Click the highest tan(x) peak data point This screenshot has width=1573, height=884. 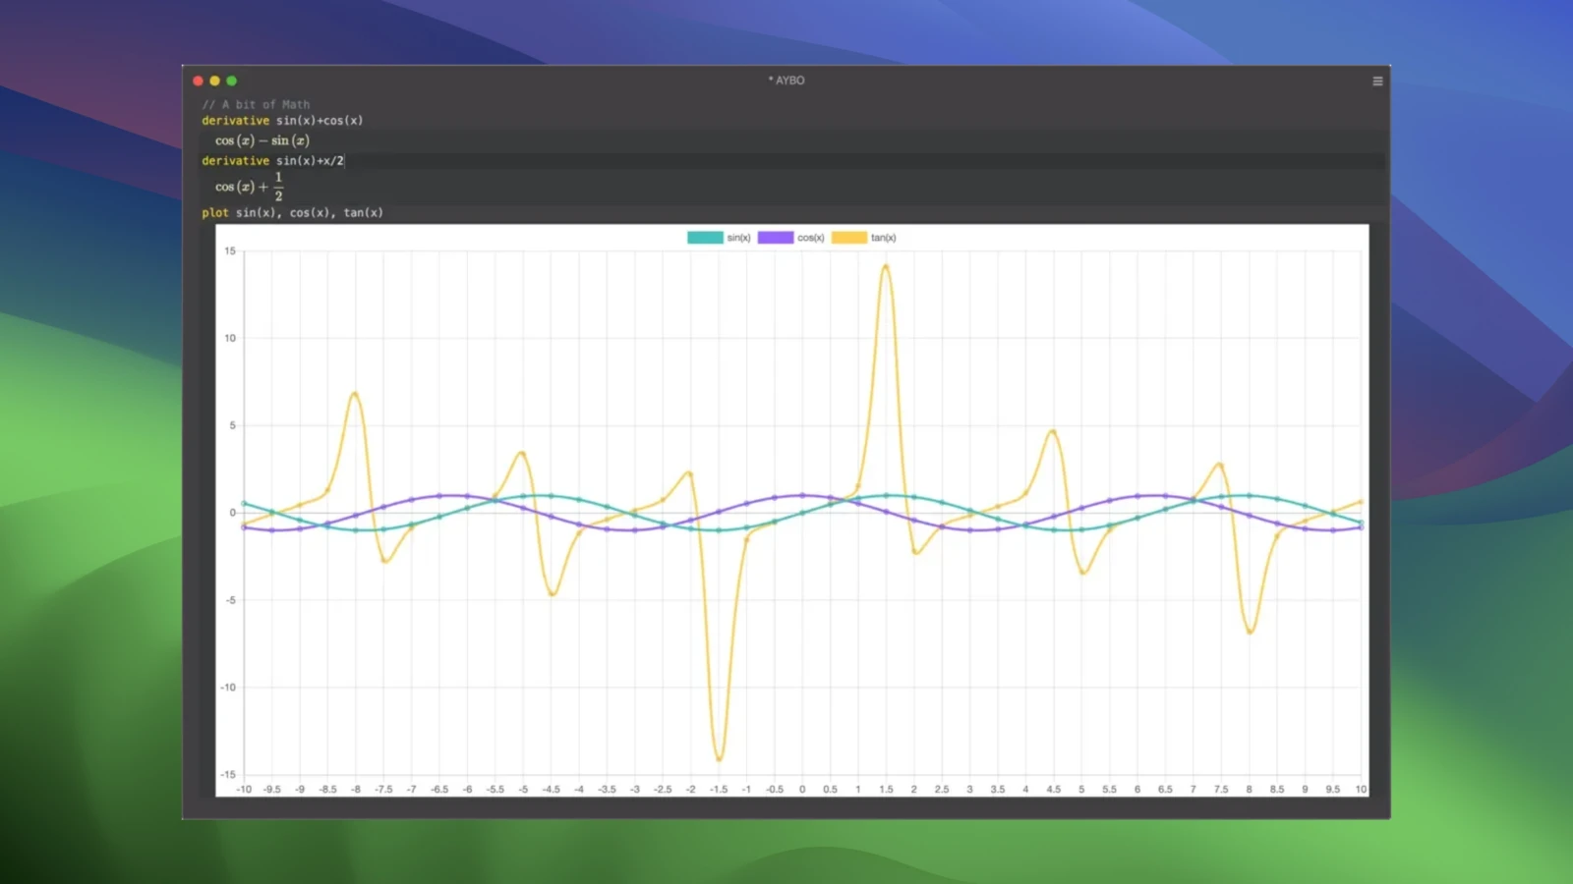pos(886,266)
